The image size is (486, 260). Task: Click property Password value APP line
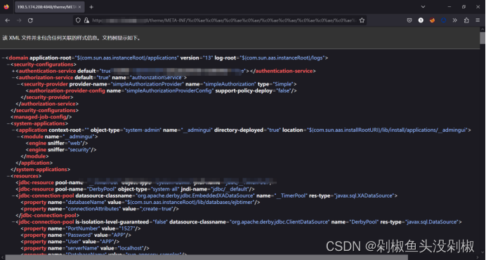tap(76, 235)
